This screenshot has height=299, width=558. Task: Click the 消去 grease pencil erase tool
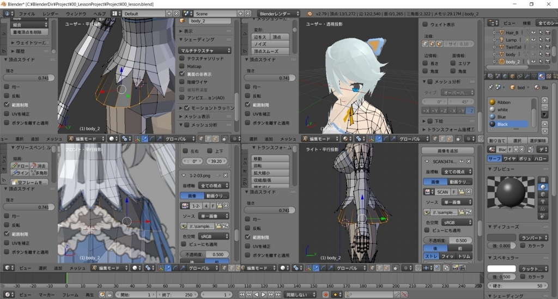[39, 166]
